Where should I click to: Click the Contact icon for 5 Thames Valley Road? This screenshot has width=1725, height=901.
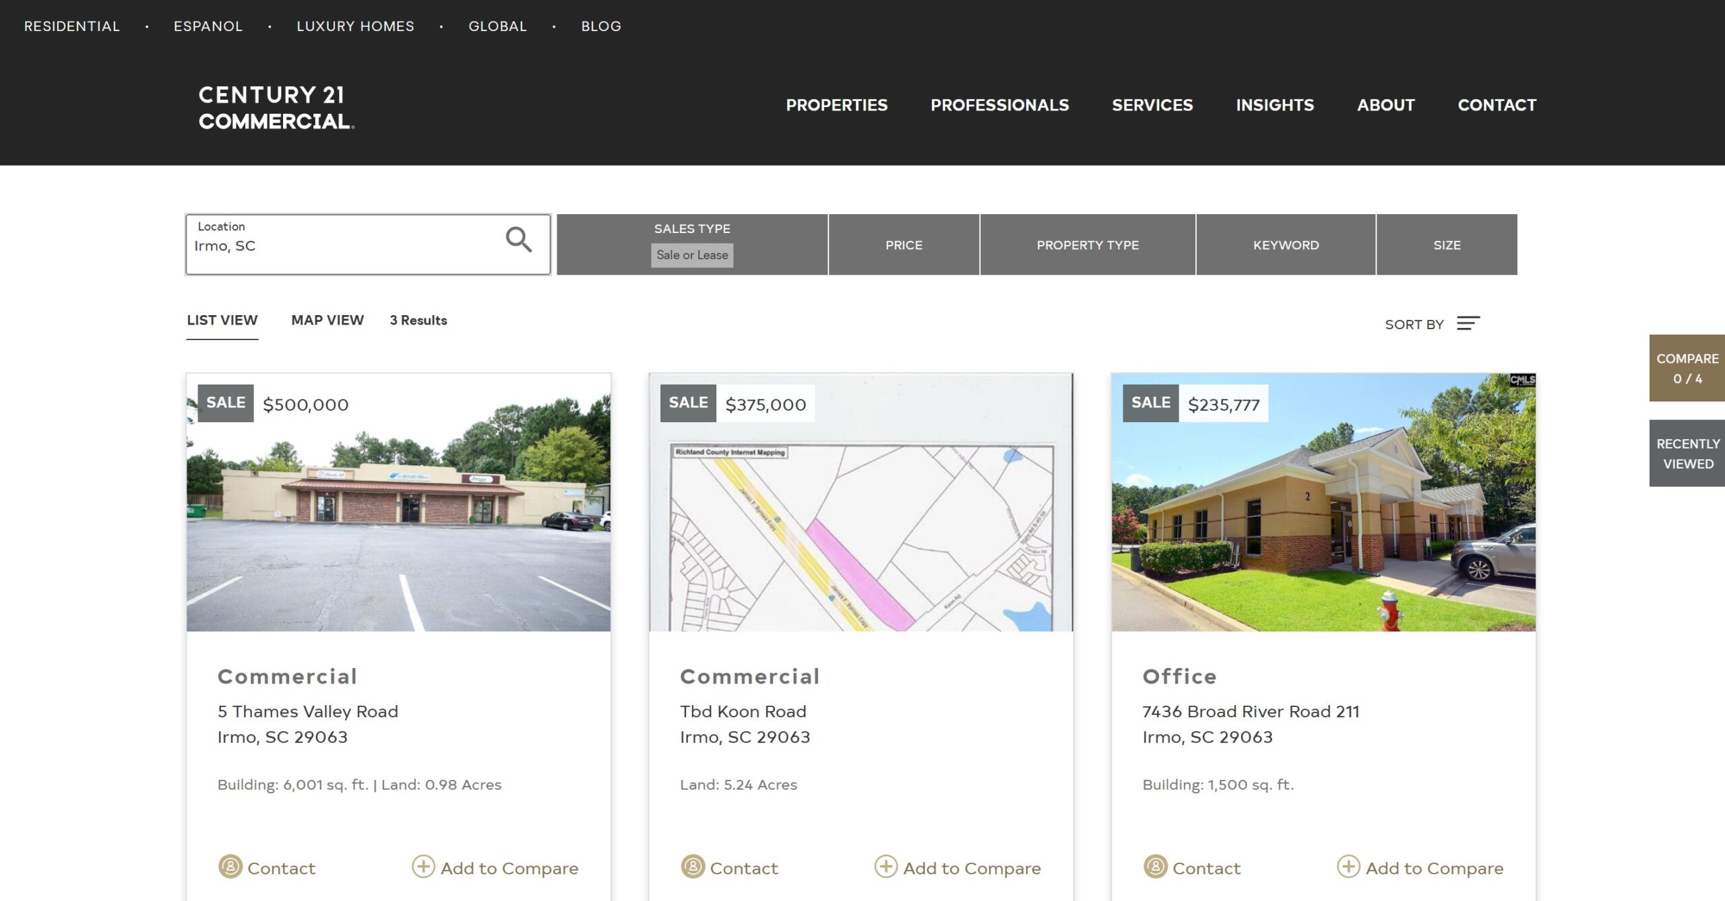point(230,868)
